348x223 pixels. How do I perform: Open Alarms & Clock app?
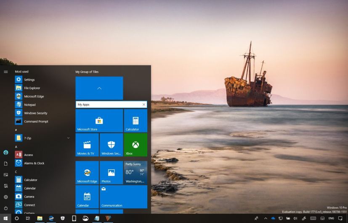tap(42, 163)
